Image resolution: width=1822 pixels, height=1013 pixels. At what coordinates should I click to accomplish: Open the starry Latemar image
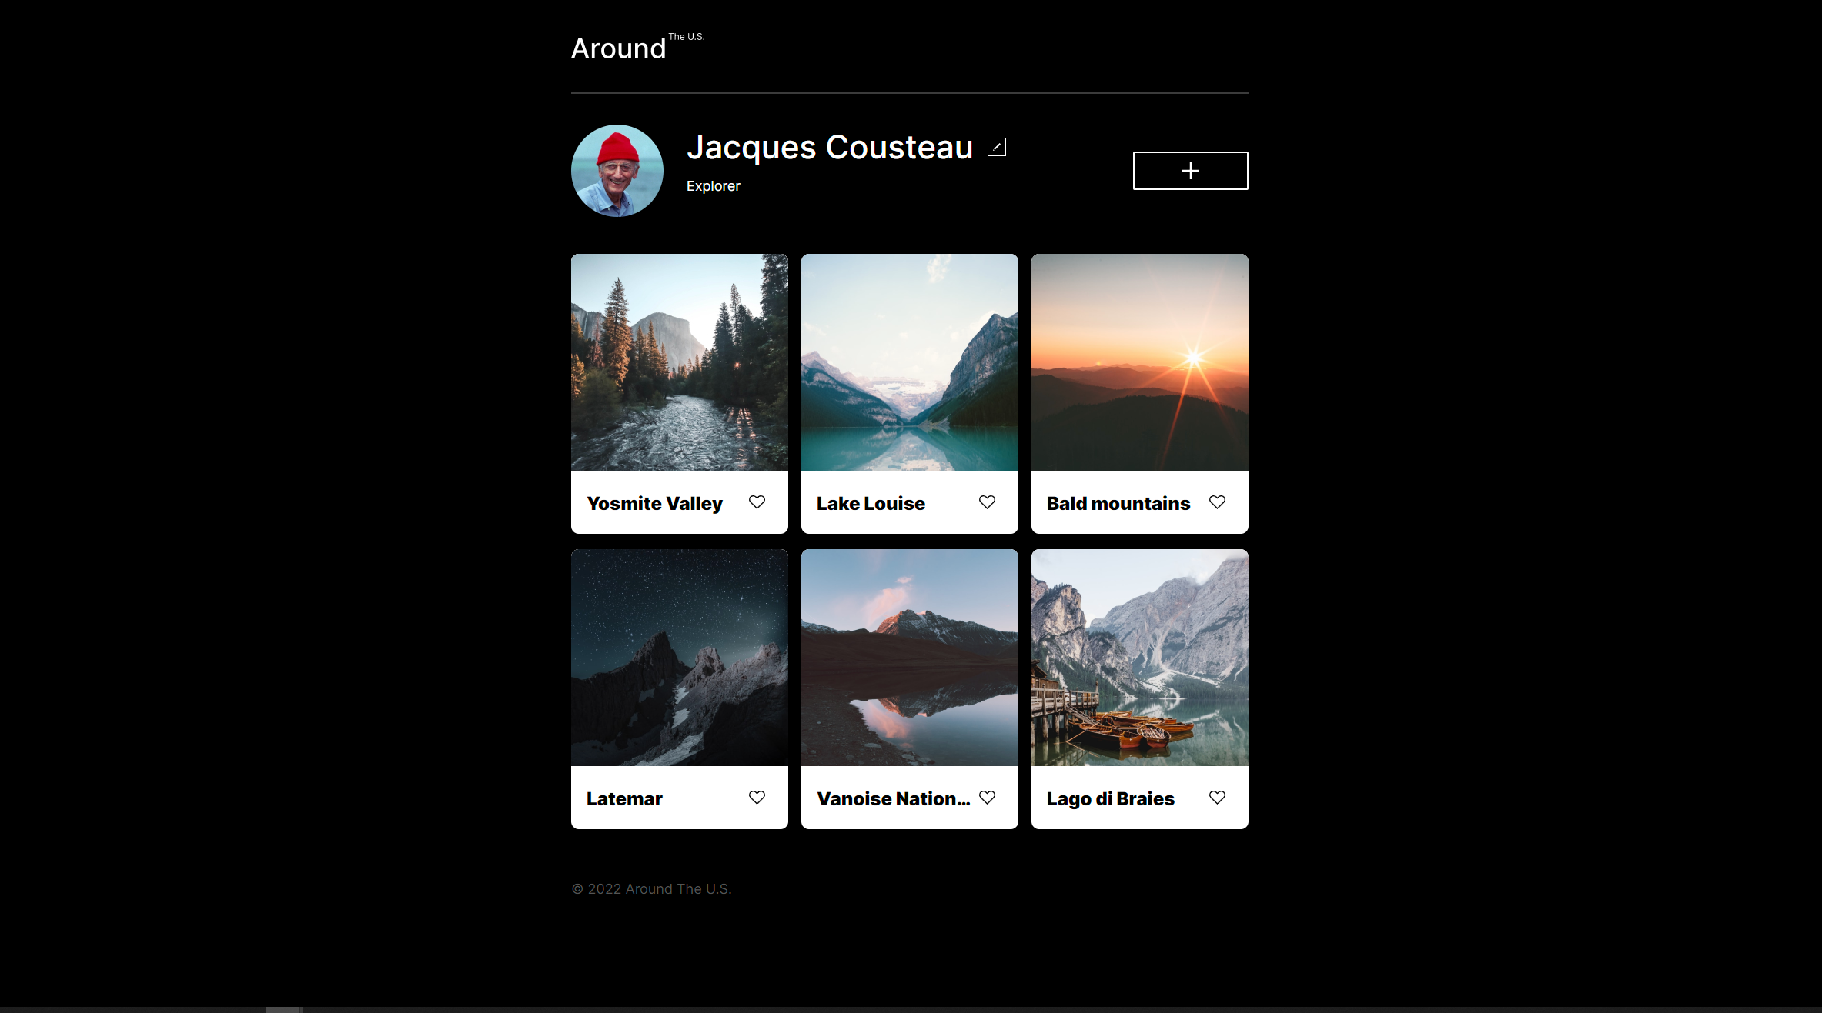[x=679, y=658]
